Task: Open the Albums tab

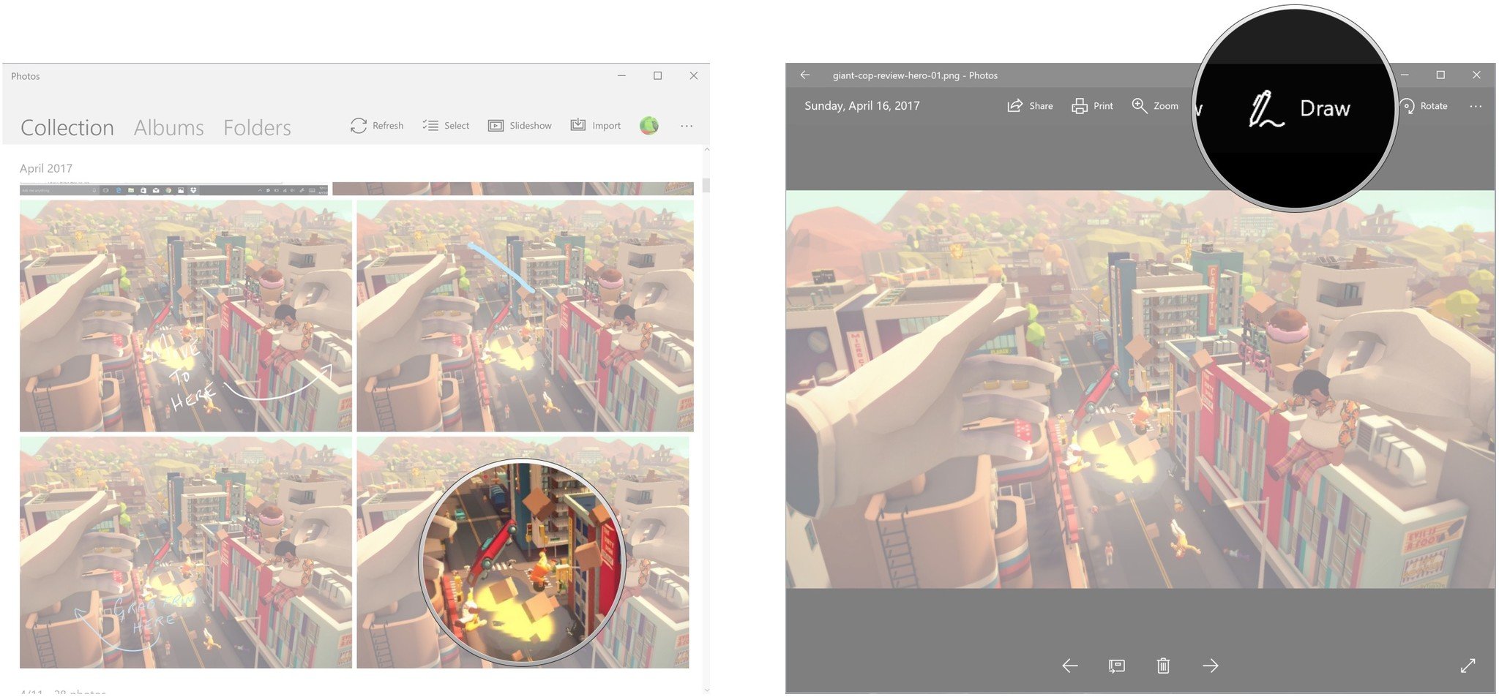Action: click(169, 128)
